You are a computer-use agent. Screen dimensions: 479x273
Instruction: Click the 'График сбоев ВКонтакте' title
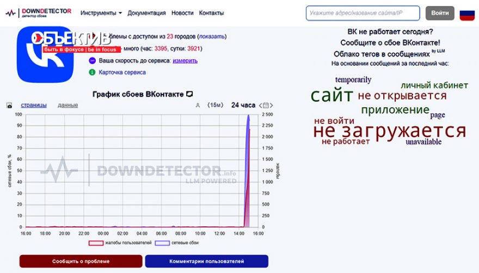click(138, 94)
